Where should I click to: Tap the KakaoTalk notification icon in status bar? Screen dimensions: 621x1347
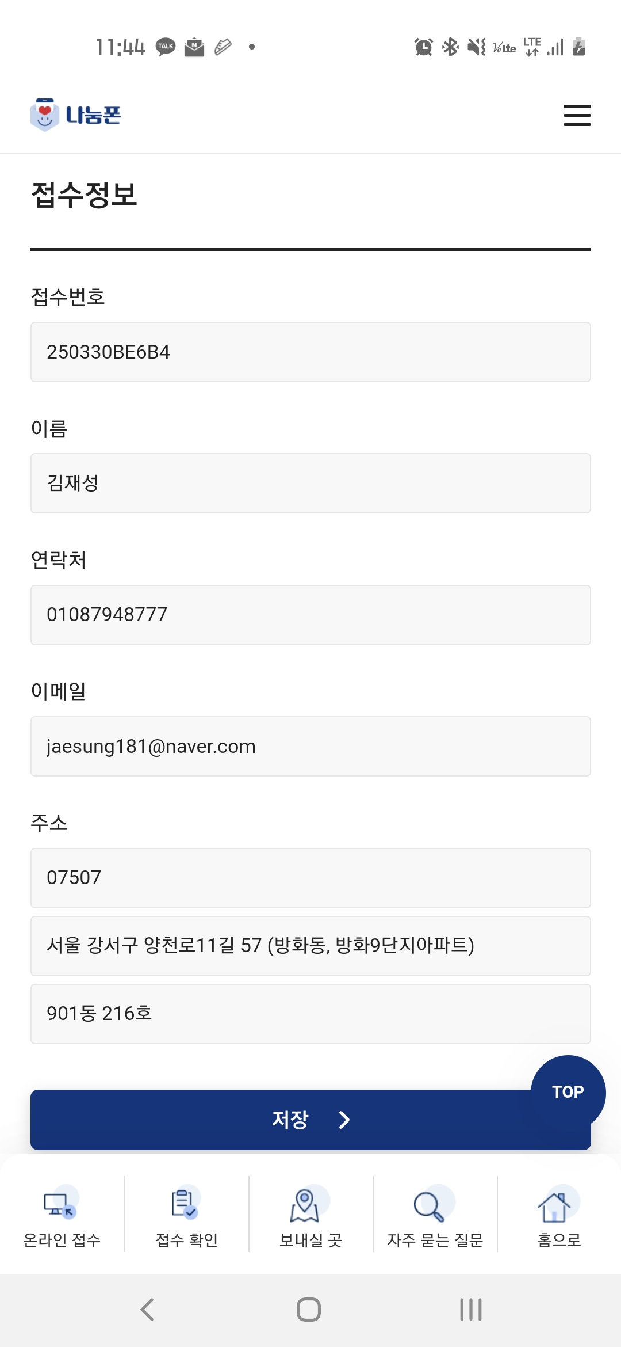click(x=166, y=47)
